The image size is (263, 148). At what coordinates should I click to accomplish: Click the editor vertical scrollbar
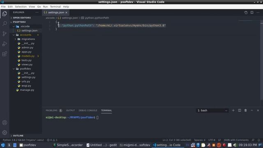pos(262,60)
